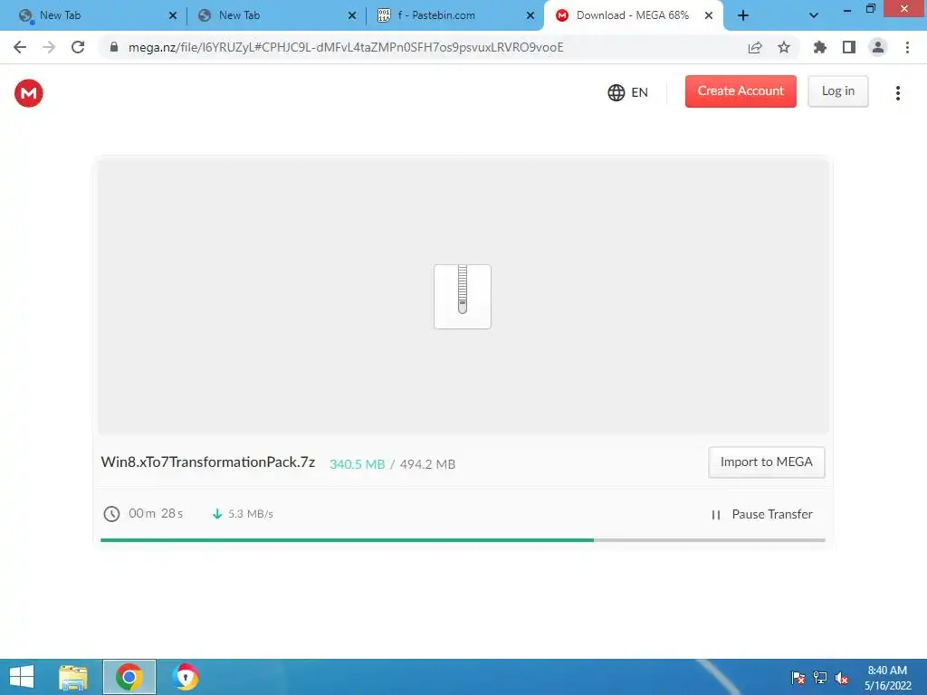Open a new tab with plus button
This screenshot has height=695, width=927.
(743, 16)
